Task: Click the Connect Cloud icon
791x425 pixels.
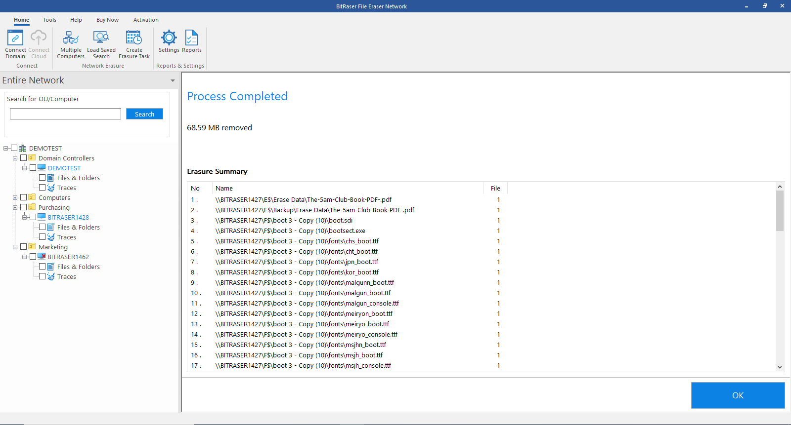Action: coord(39,38)
